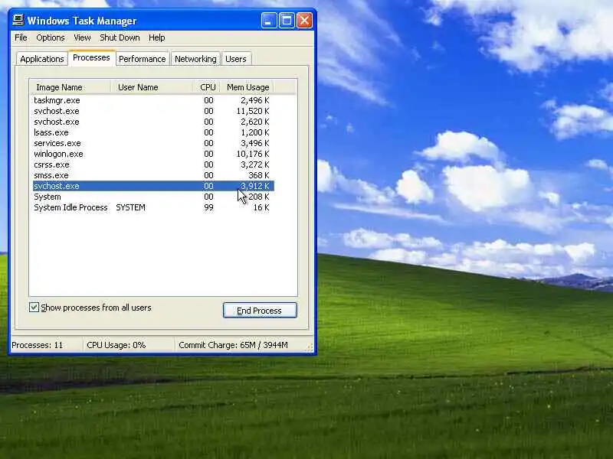This screenshot has width=613, height=459.
Task: Open the Options menu
Action: [x=51, y=37]
